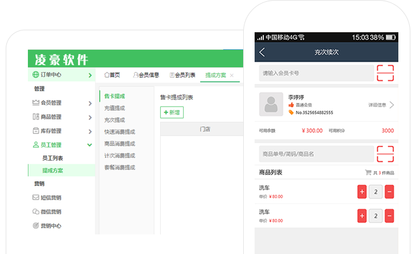Tap minus button on second 洗车 row
Image resolution: width=418 pixels, height=254 pixels.
389,215
